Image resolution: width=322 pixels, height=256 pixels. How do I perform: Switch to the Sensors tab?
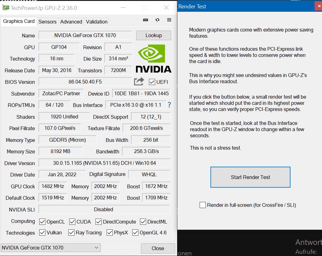(x=48, y=22)
